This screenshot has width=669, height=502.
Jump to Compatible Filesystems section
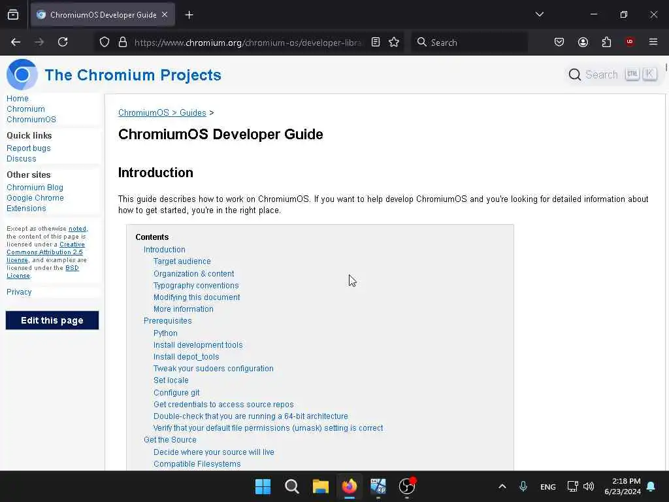197,464
